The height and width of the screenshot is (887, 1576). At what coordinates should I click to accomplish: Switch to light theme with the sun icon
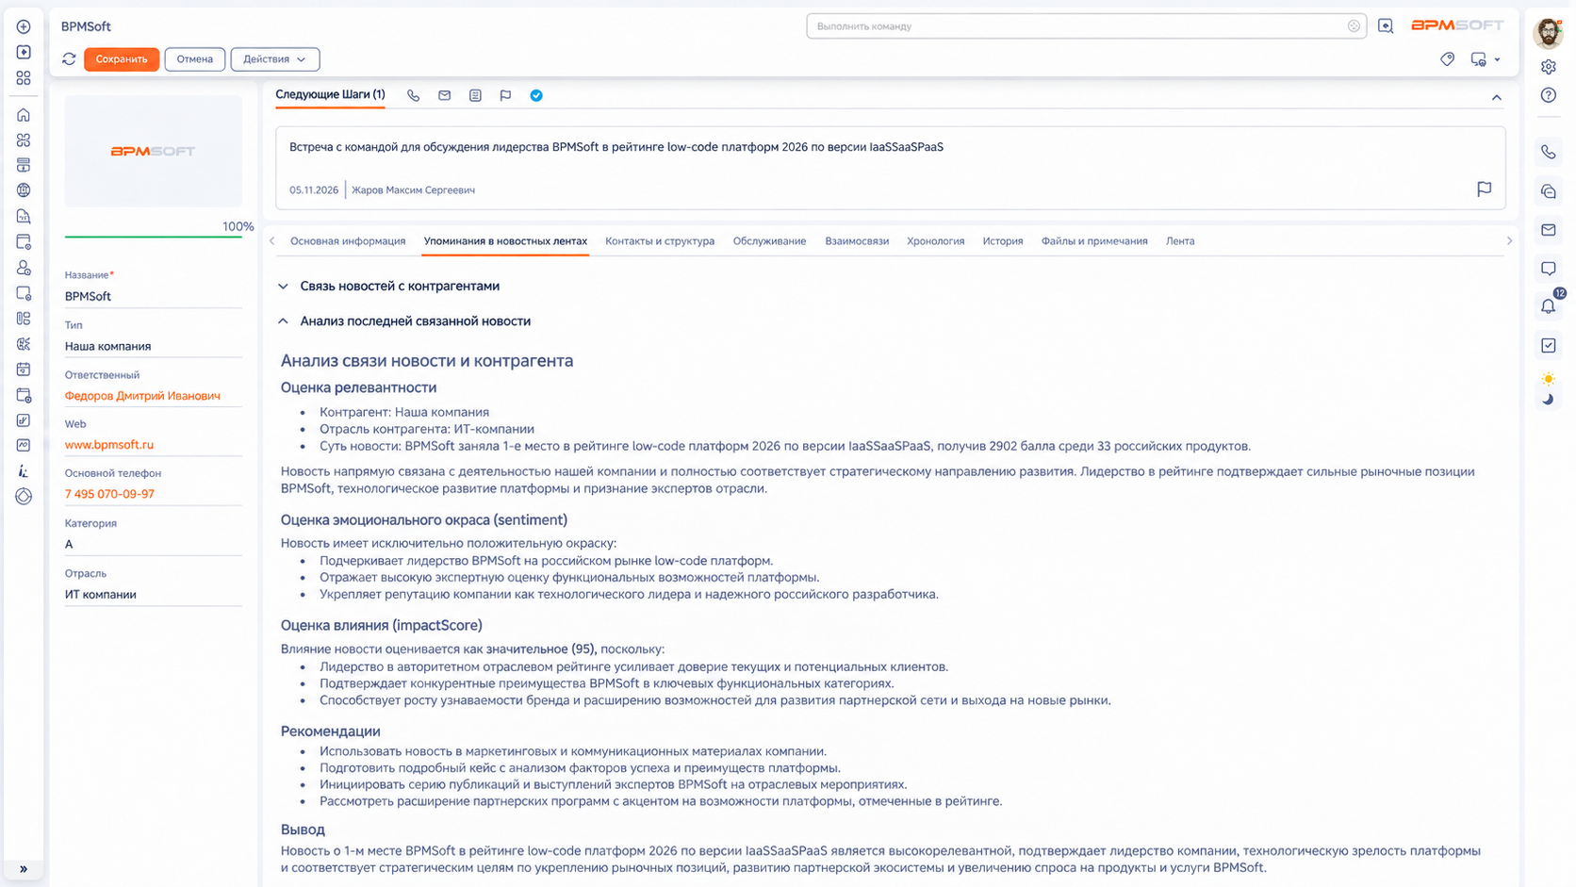(x=1549, y=379)
